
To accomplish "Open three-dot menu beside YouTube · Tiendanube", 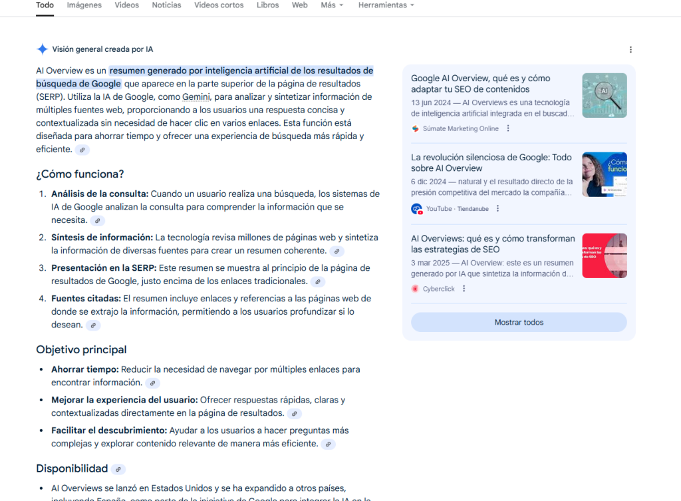I will [497, 208].
